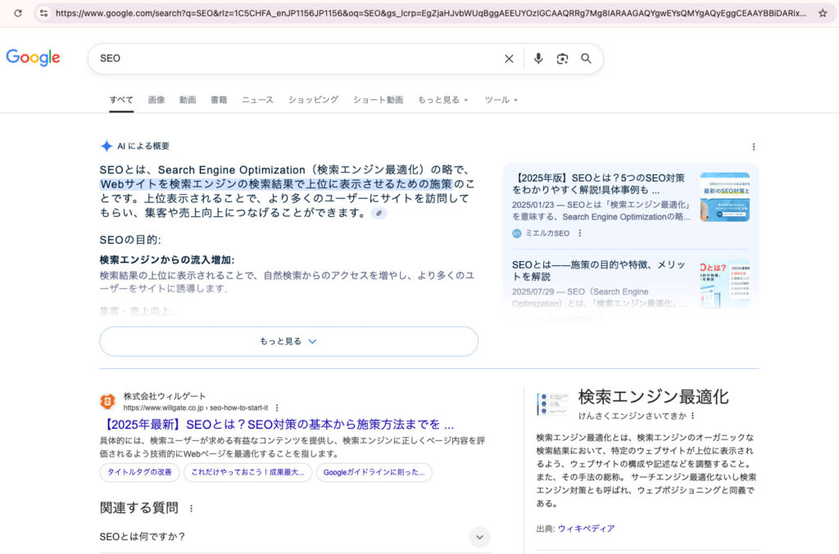Image resolution: width=839 pixels, height=554 pixels.
Task: Open AI overview three-dot options menu
Action: [754, 146]
